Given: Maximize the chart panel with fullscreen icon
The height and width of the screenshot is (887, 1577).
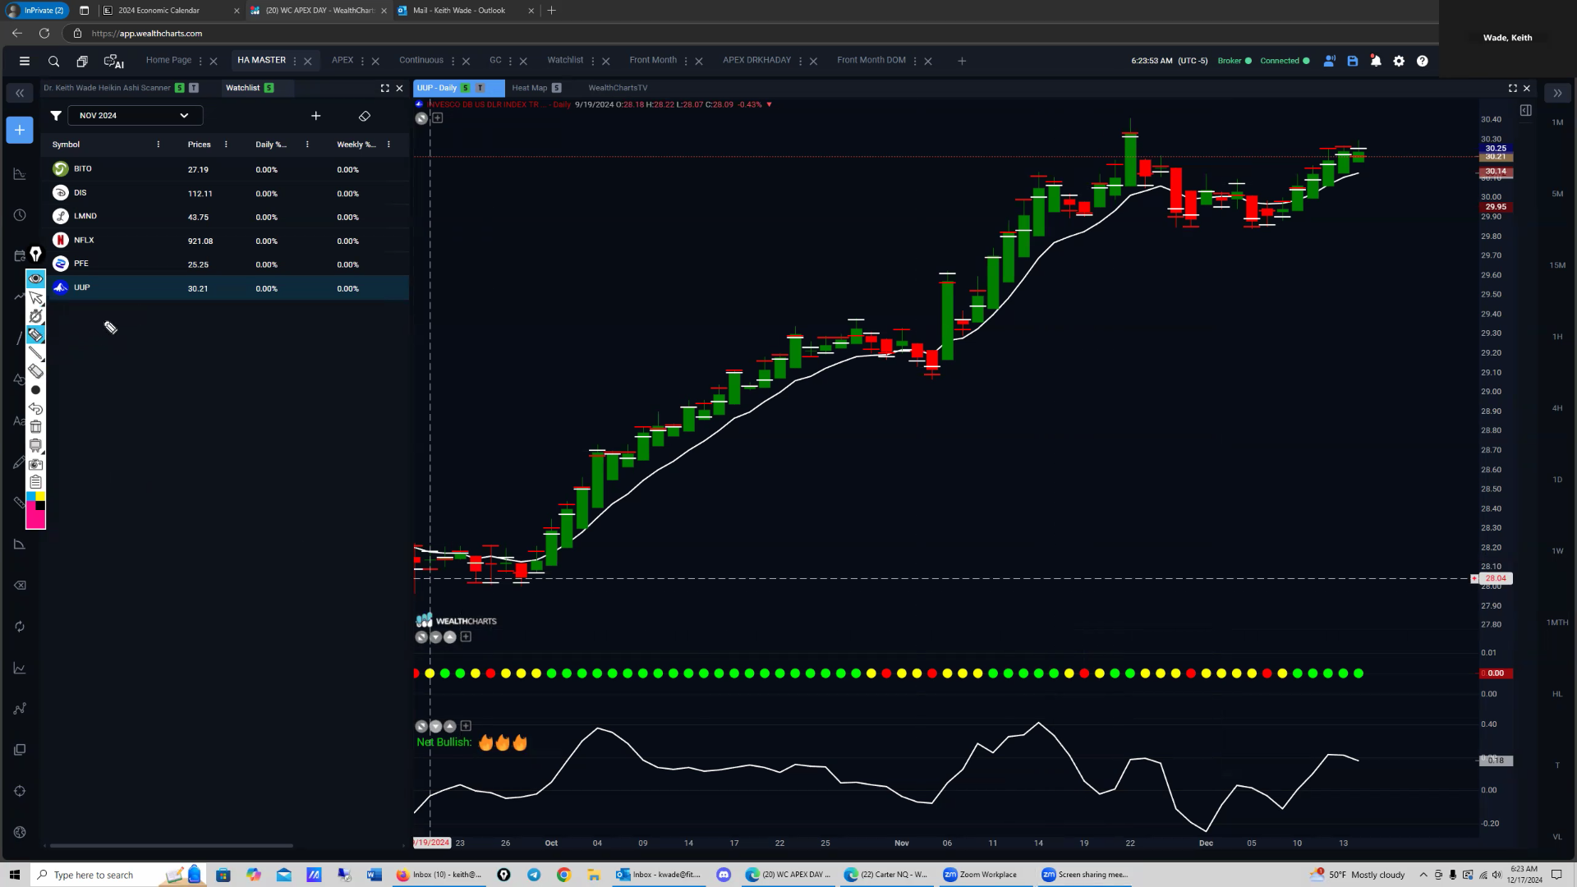Looking at the screenshot, I should coord(1512,88).
